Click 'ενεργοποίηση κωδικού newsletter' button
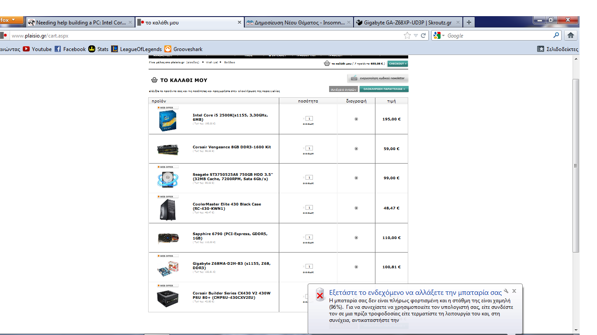This screenshot has height=335, width=597. 378,79
